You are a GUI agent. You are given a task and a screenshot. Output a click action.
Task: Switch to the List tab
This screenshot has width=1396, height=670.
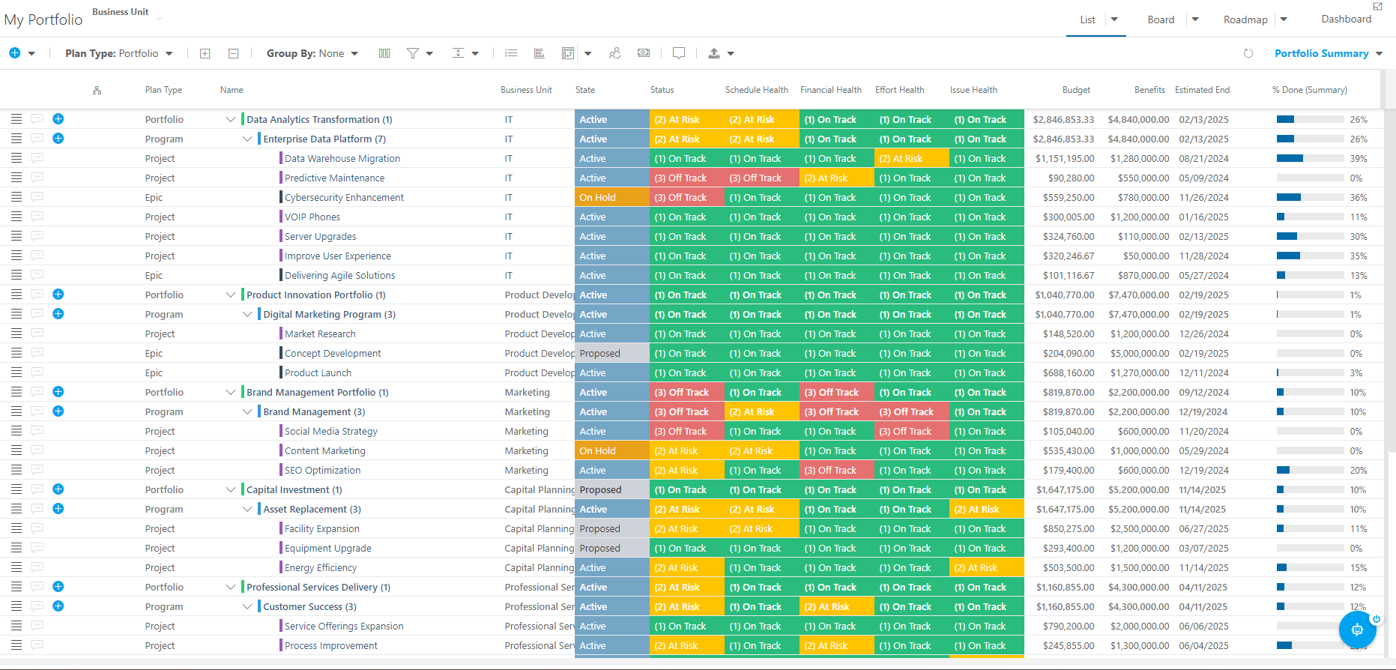(x=1087, y=19)
